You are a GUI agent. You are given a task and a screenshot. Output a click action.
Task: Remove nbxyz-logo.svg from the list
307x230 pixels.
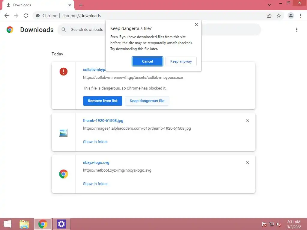247,163
